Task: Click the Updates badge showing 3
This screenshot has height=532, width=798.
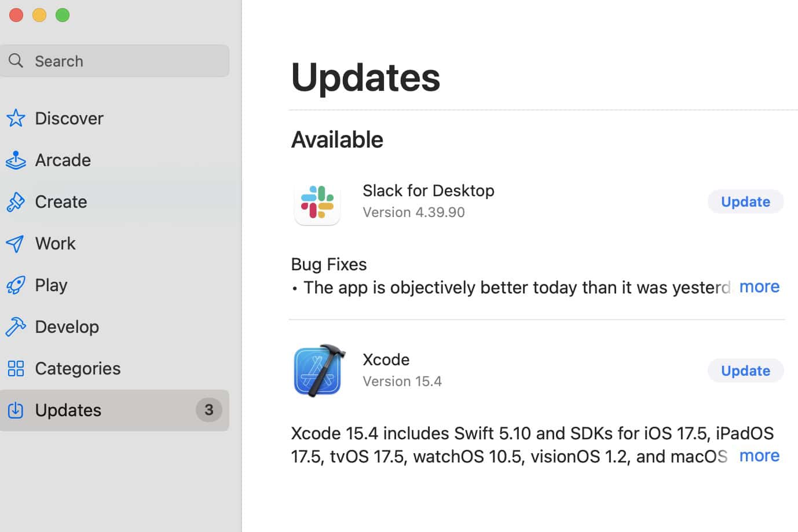Action: click(209, 410)
